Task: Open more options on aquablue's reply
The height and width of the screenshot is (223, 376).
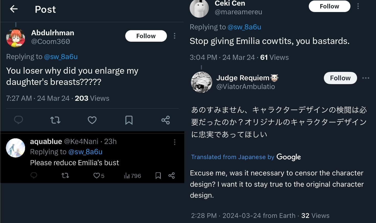Action: (175, 142)
